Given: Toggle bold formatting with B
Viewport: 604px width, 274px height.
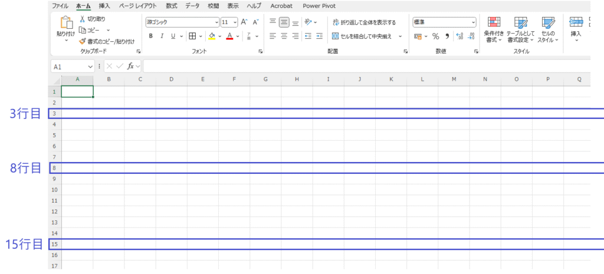Looking at the screenshot, I should [151, 37].
